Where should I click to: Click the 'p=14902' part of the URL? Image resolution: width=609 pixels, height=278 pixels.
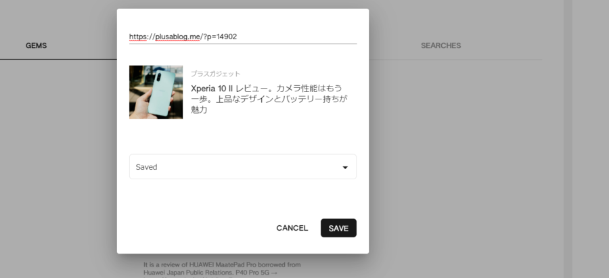(x=221, y=37)
